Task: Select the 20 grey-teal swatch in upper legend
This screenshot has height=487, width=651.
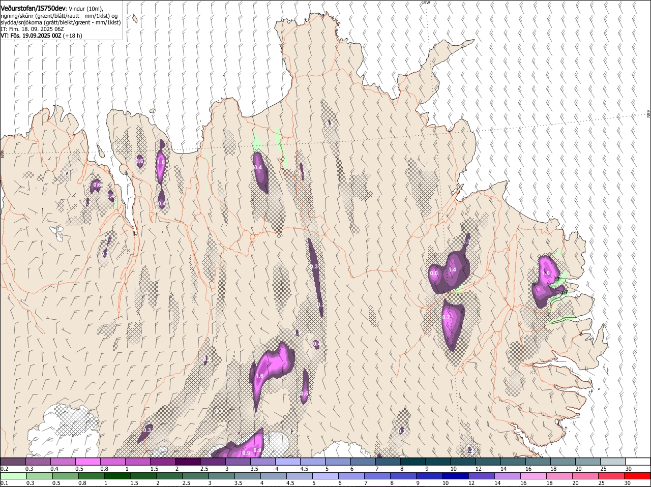Action: click(x=588, y=461)
